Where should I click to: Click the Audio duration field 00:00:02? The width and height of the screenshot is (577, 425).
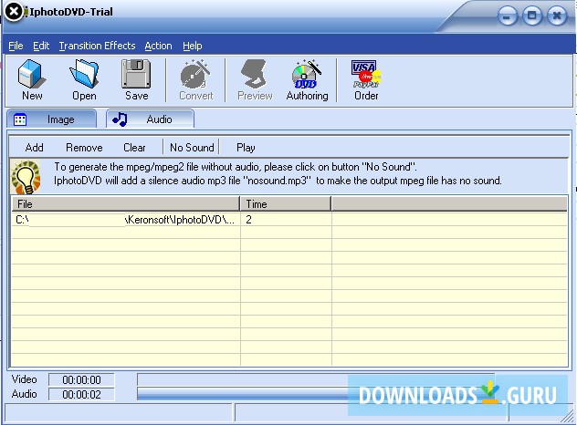pos(81,395)
